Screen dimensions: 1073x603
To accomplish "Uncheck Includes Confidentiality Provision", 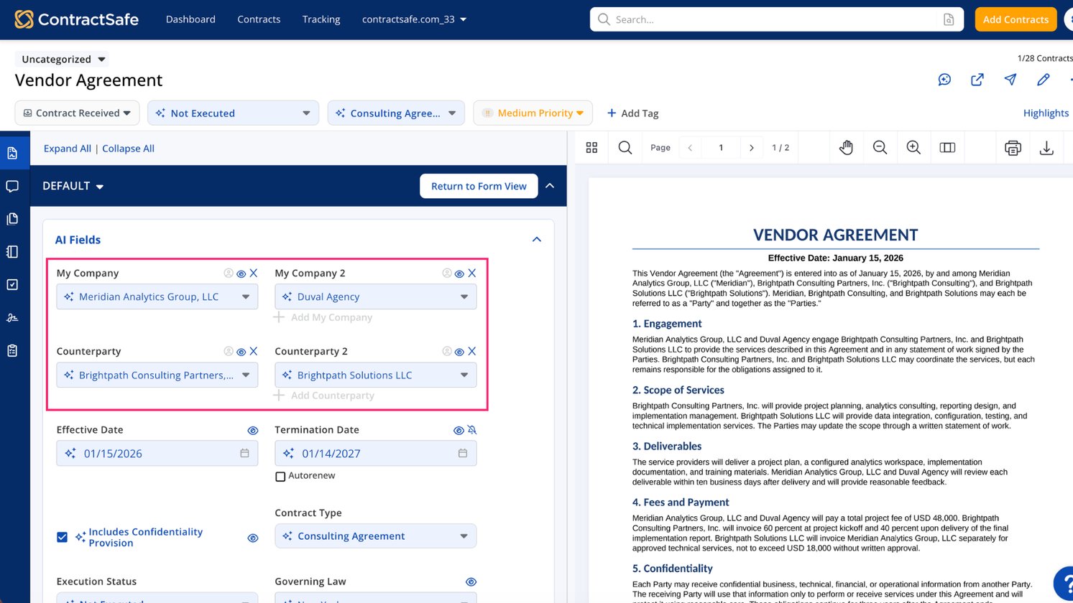I will [x=62, y=537].
